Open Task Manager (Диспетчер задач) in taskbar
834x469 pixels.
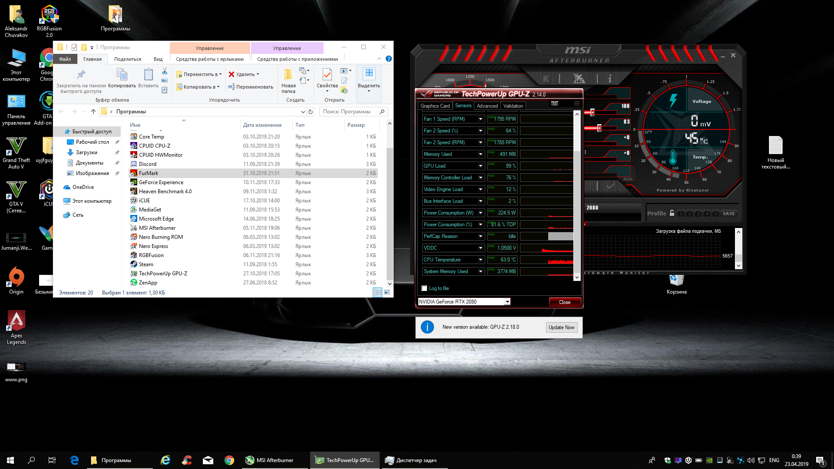411,460
